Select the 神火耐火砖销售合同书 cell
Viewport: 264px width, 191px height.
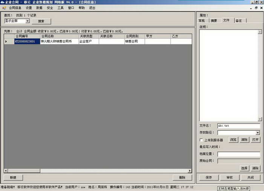59,41
